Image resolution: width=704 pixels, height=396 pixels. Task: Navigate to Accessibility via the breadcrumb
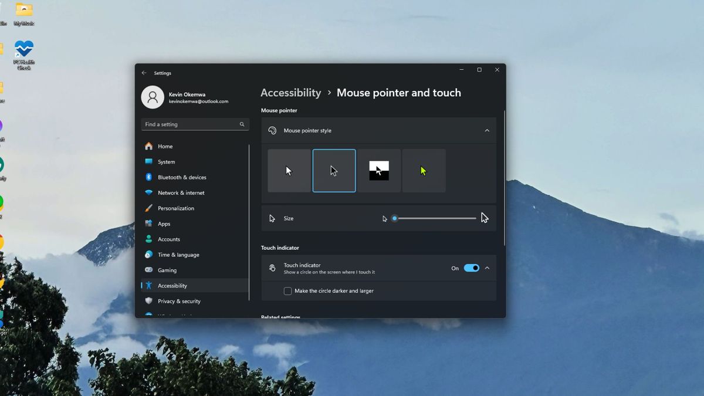coord(290,92)
